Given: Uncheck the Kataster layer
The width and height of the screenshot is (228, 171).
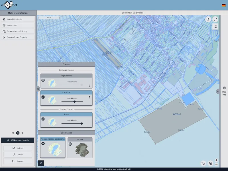Looking at the screenshot, I should pyautogui.click(x=43, y=97).
